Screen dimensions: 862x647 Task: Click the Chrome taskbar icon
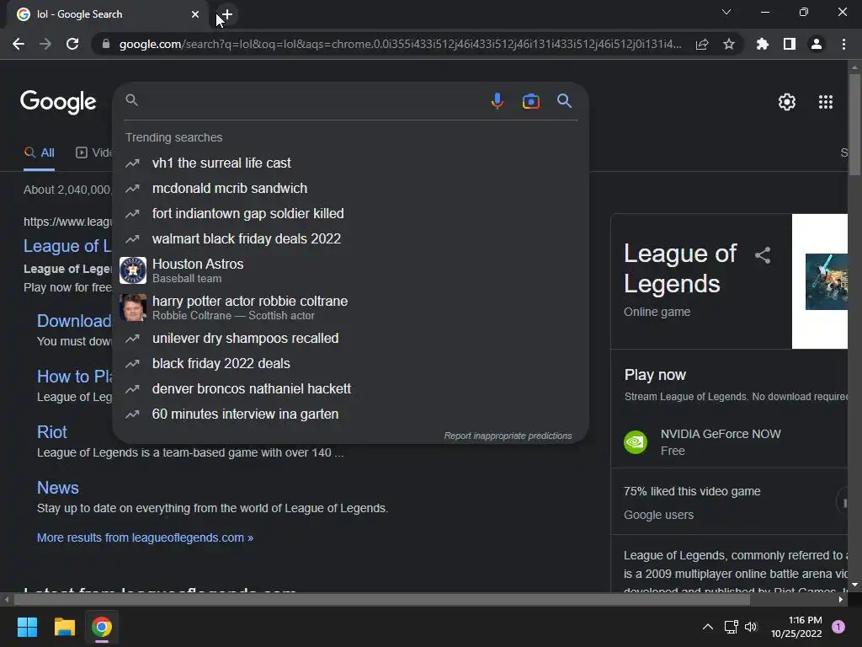click(102, 627)
